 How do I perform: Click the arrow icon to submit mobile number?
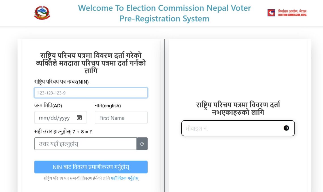286,128
